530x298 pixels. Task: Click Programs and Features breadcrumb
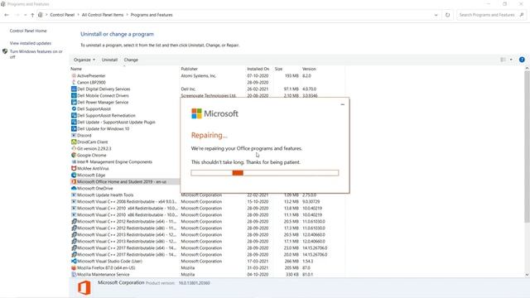[x=152, y=15]
